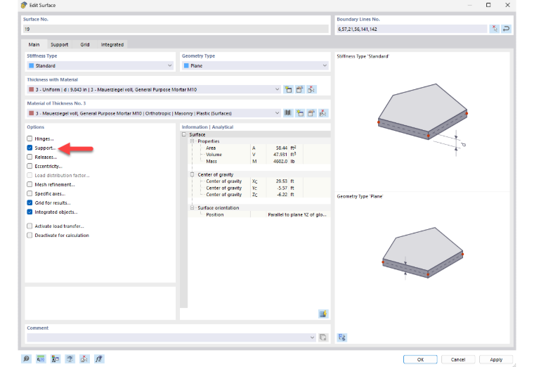The height and width of the screenshot is (367, 534).
Task: Open the Integrated tab
Action: click(112, 44)
